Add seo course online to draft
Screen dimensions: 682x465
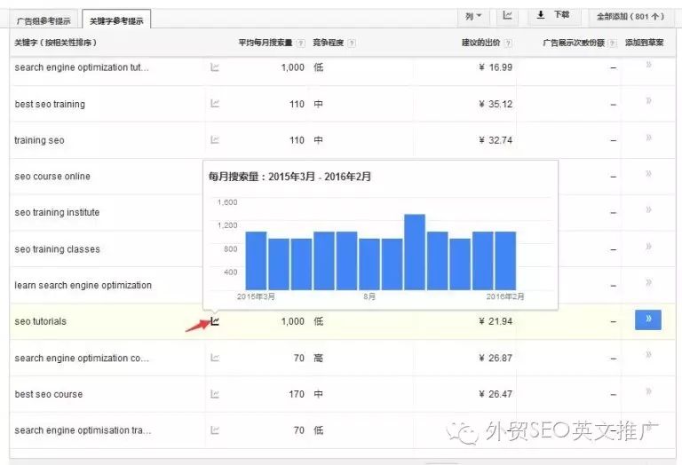click(648, 173)
